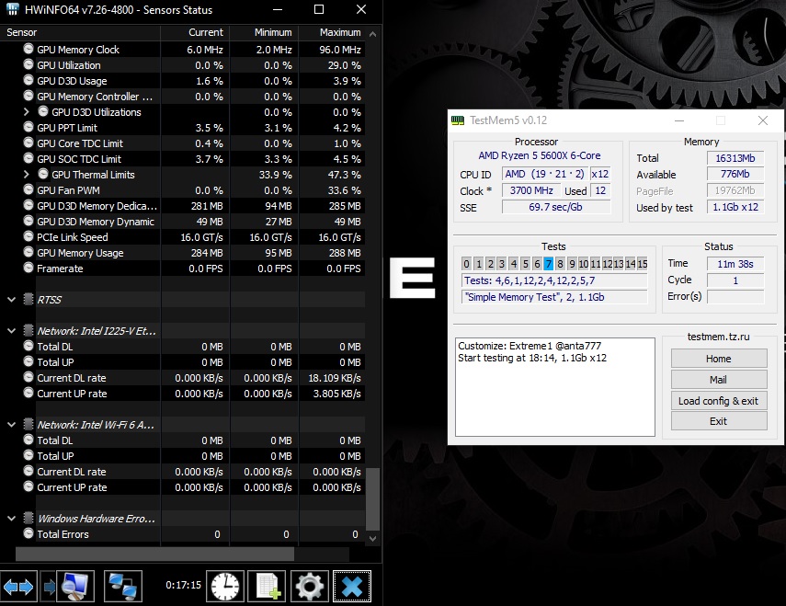The width and height of the screenshot is (786, 606).
Task: Collapse the Network Intel I225-V group
Action: (12, 331)
